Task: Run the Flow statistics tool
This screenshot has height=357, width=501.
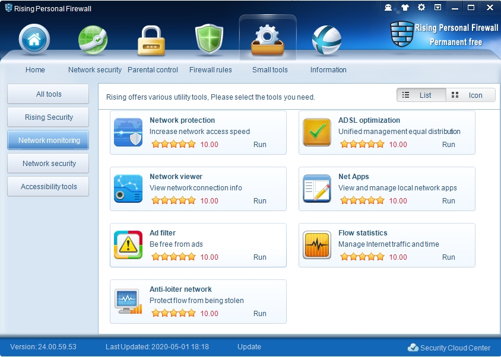Action: point(449,257)
